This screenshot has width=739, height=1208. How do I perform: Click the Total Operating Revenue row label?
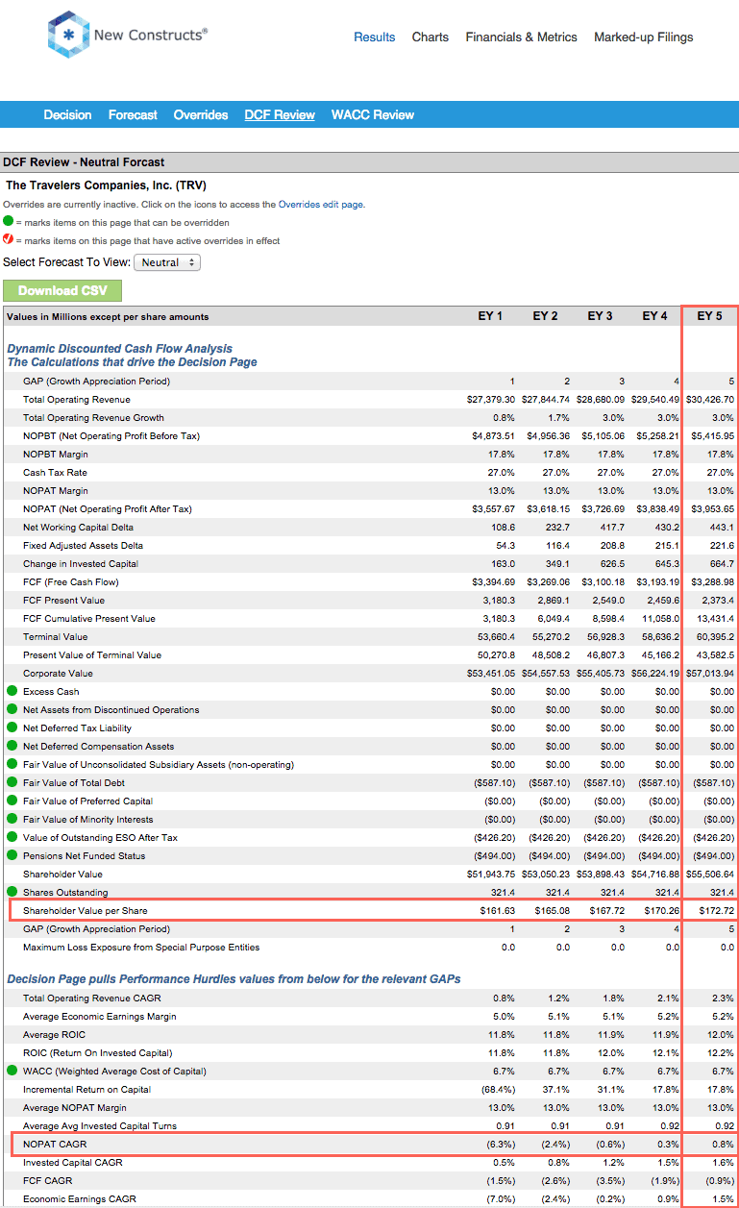click(77, 399)
